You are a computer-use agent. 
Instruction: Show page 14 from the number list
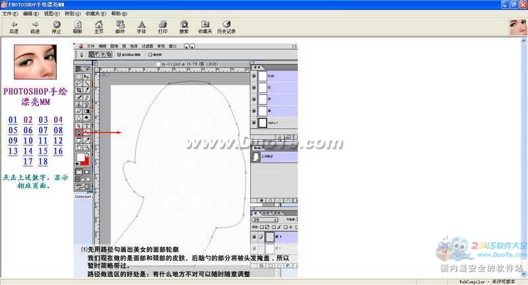(x=28, y=151)
